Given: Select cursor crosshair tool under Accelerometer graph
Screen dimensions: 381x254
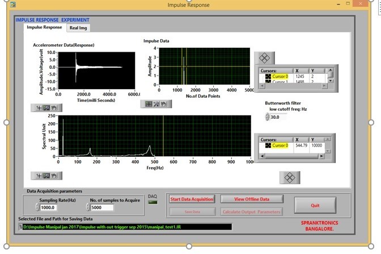Looking at the screenshot, I should coord(39,107).
